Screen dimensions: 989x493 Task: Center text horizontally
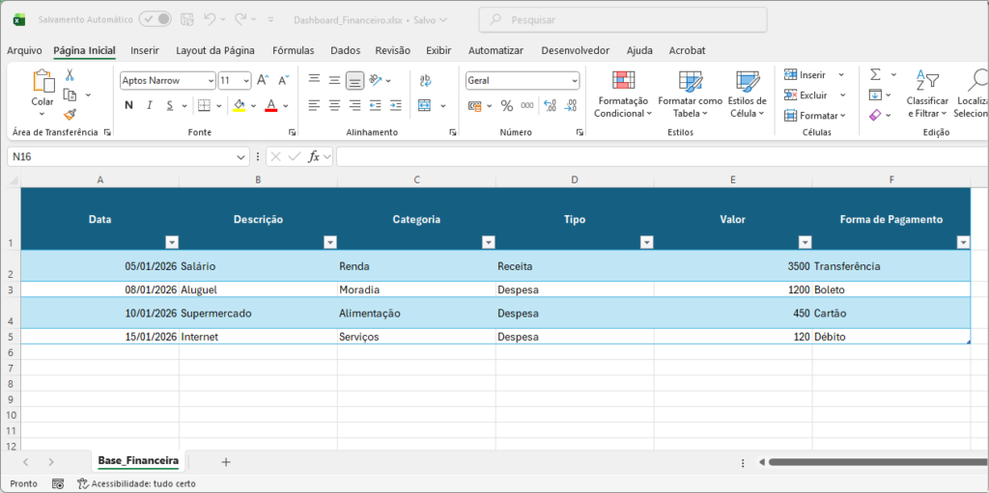[334, 105]
